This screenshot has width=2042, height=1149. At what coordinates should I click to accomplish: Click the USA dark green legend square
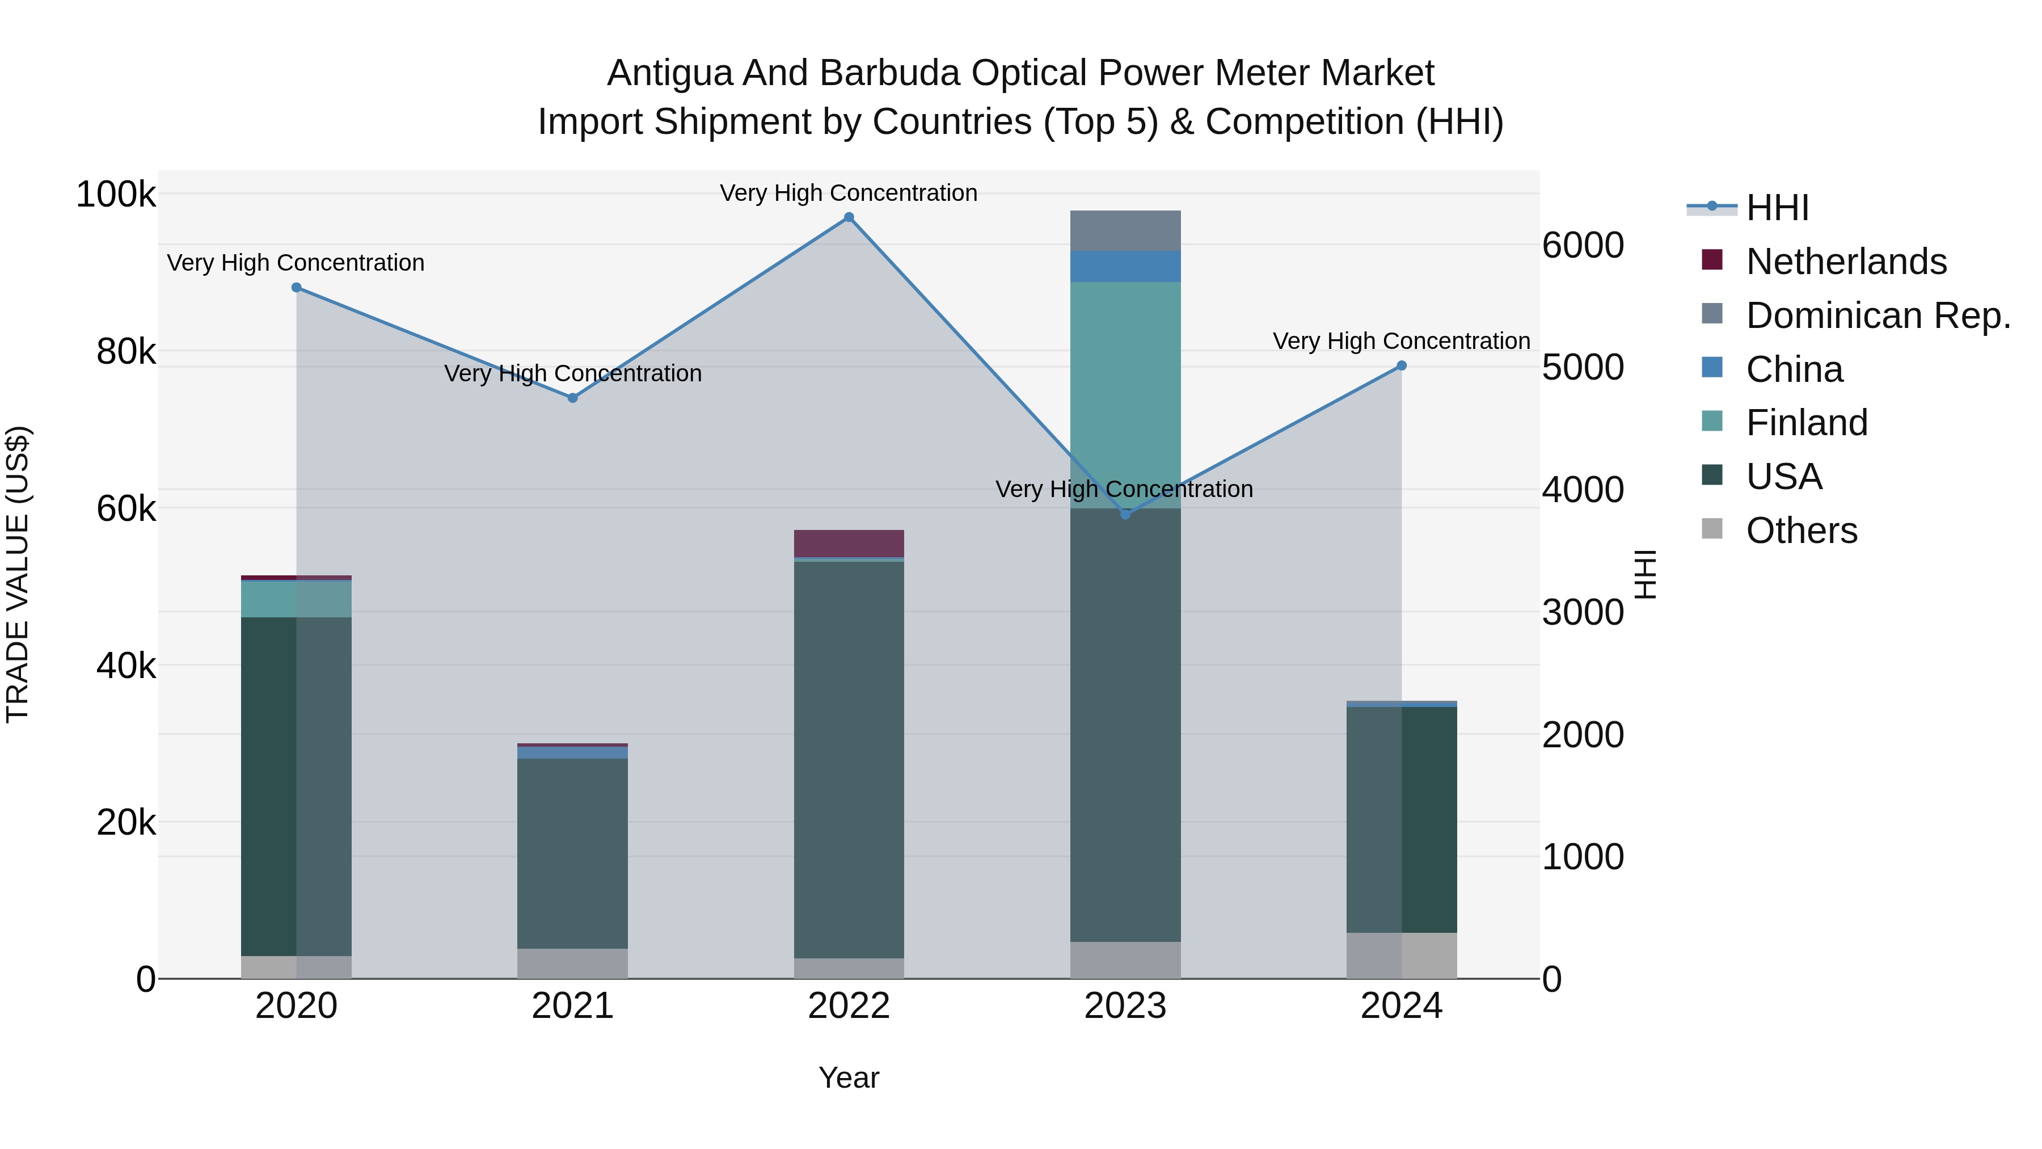[1712, 475]
